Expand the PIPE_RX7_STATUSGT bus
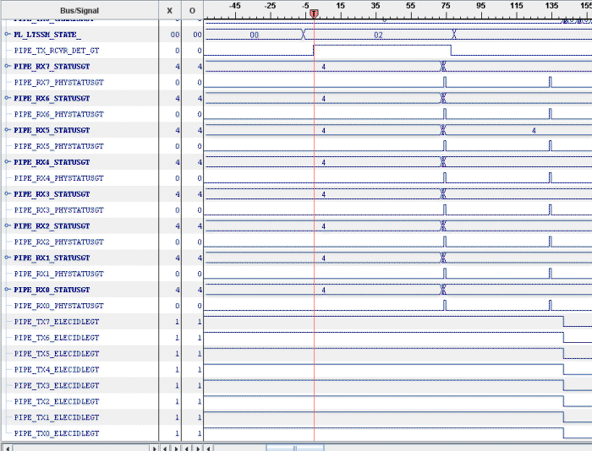Image resolution: width=592 pixels, height=451 pixels. [8, 66]
